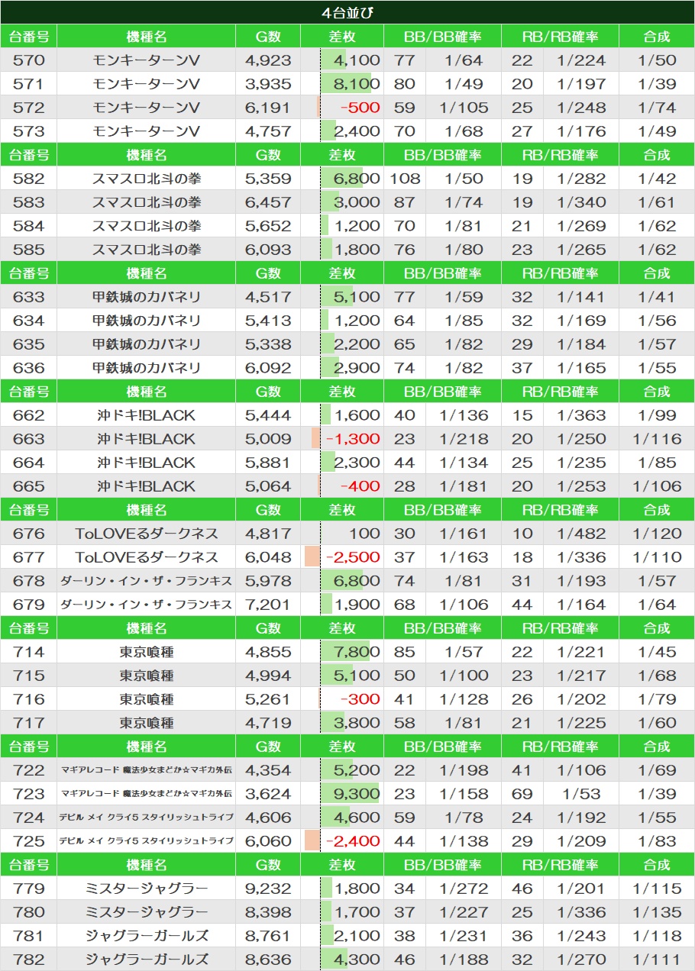Click combined value 1/135 in row 780

click(x=657, y=912)
